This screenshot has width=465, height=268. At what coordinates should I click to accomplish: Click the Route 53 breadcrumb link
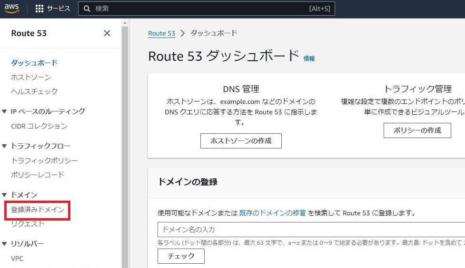tap(162, 33)
